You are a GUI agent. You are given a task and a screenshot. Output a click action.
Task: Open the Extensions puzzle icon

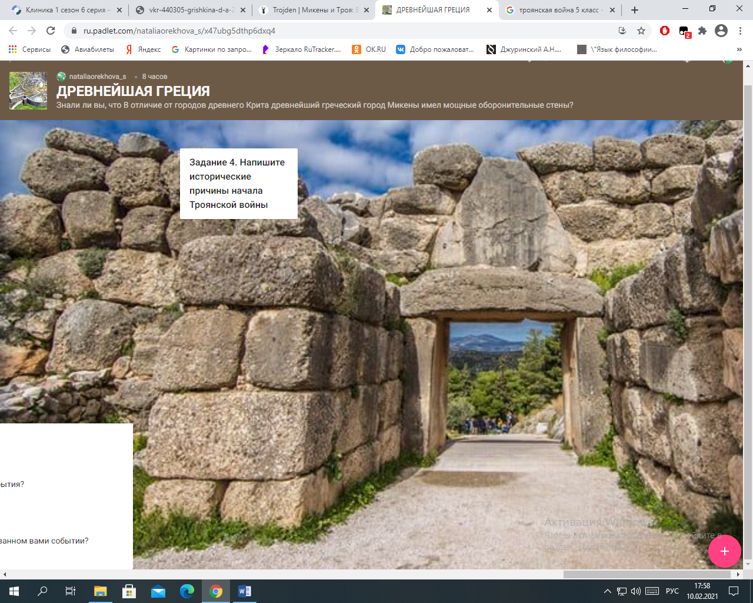pos(702,31)
